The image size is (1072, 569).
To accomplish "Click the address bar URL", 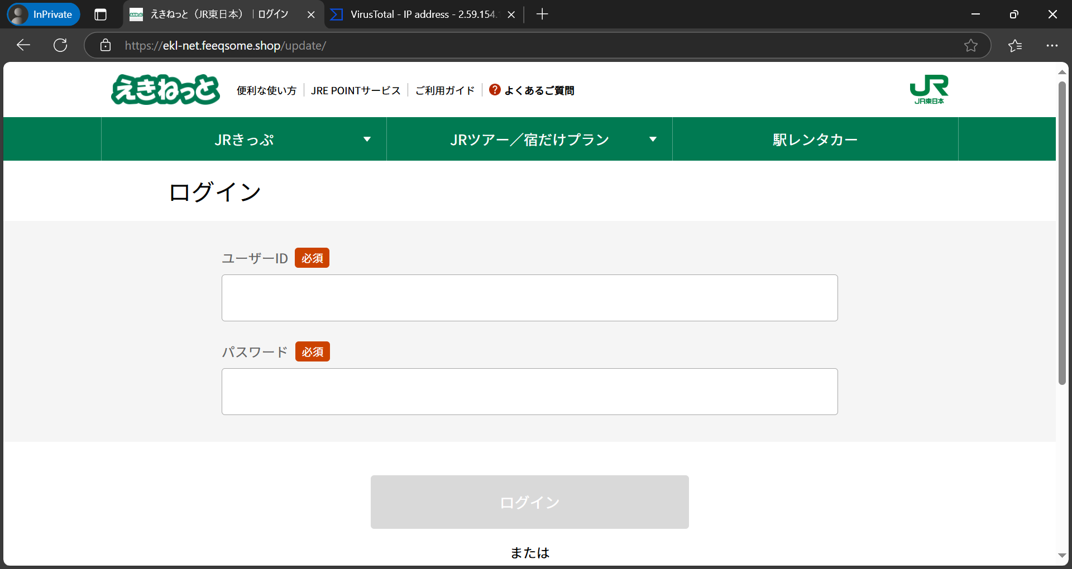I will [x=226, y=46].
